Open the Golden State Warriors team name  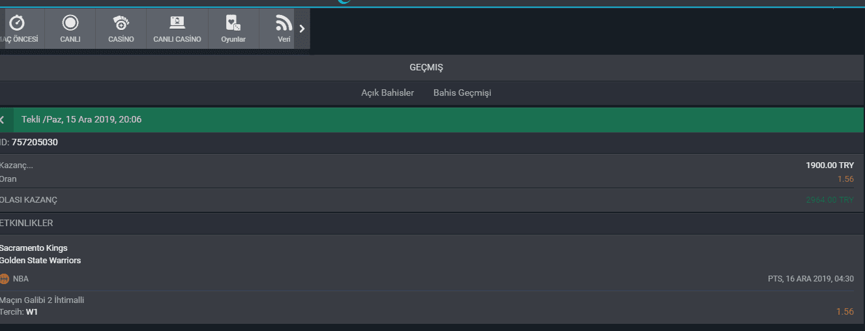click(x=40, y=261)
